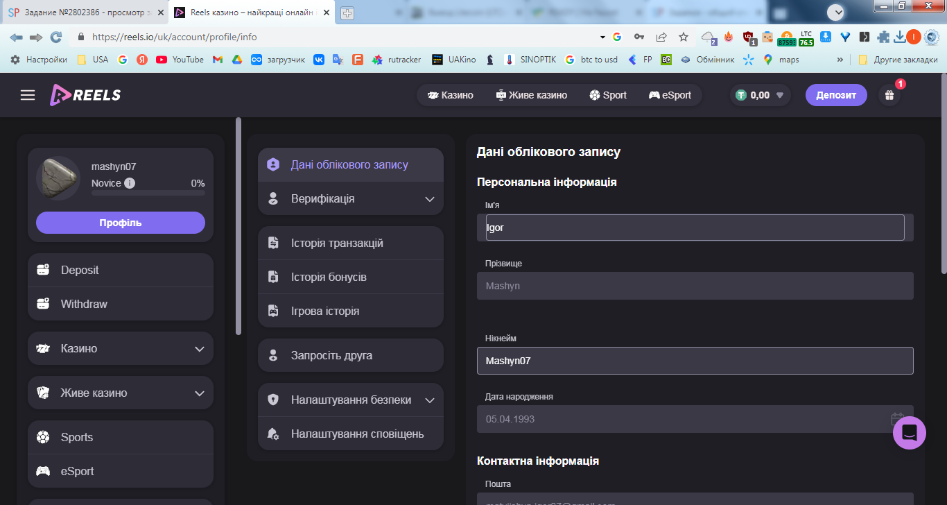Open the rutracker bookmark
Screen dimensions: 947x505
tap(397, 60)
